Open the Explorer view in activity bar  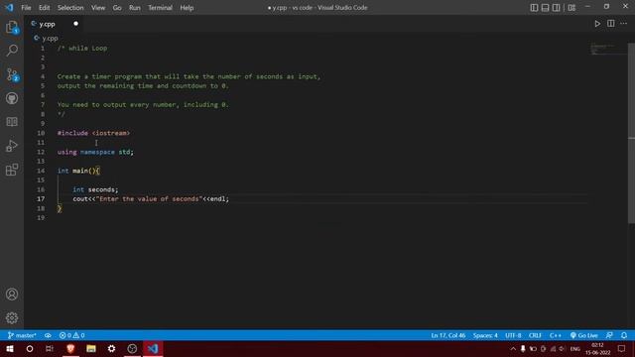coord(12,27)
